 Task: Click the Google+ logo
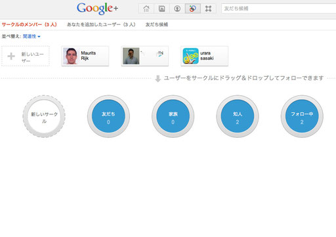[97, 9]
